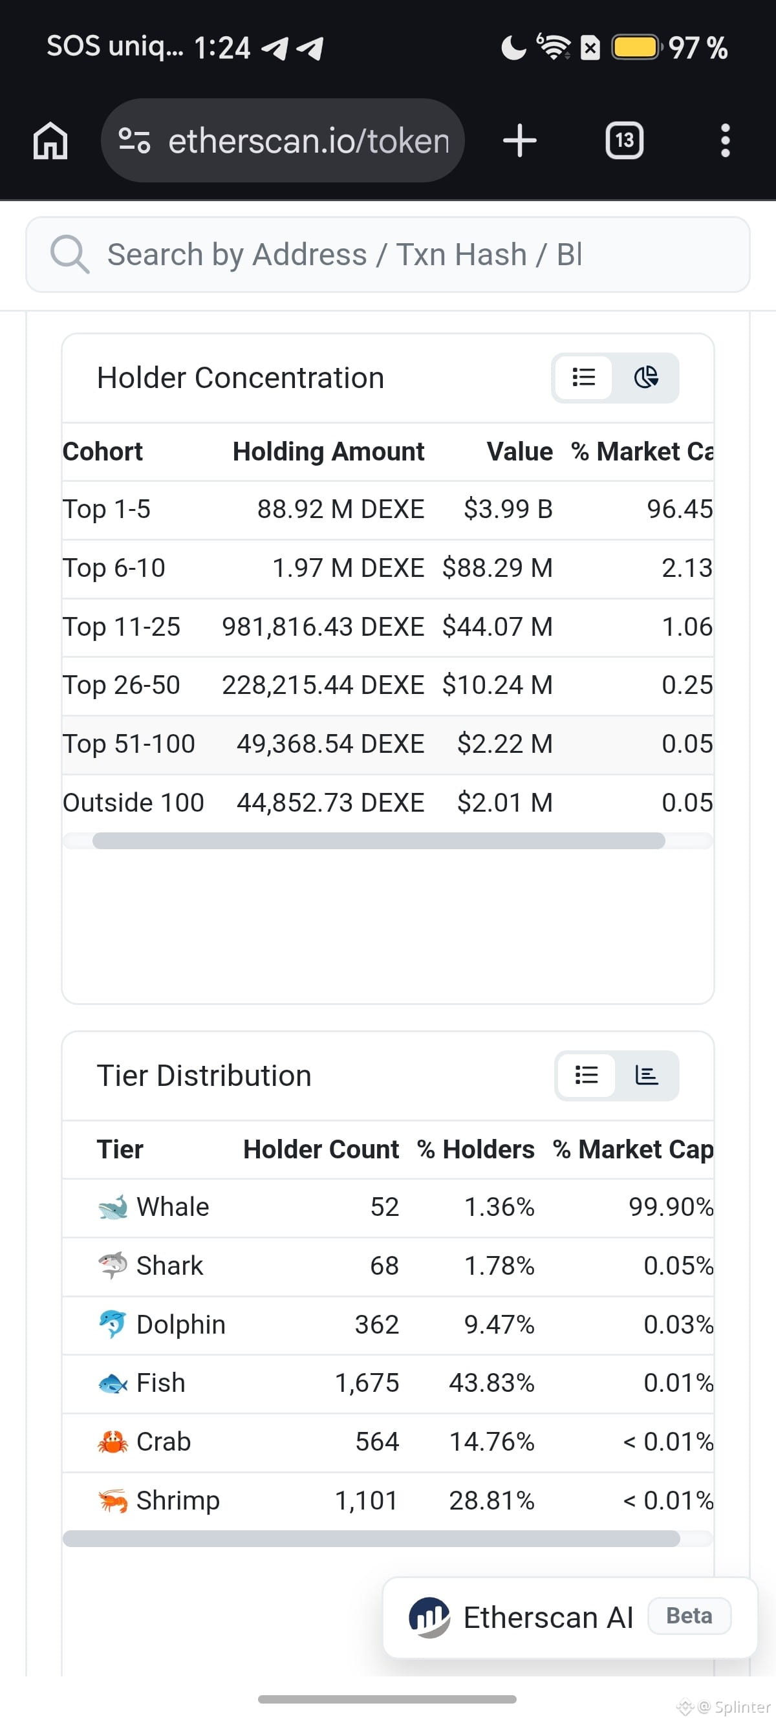776x1723 pixels.
Task: Select the Top 1-5 cohort row
Action: 388,510
